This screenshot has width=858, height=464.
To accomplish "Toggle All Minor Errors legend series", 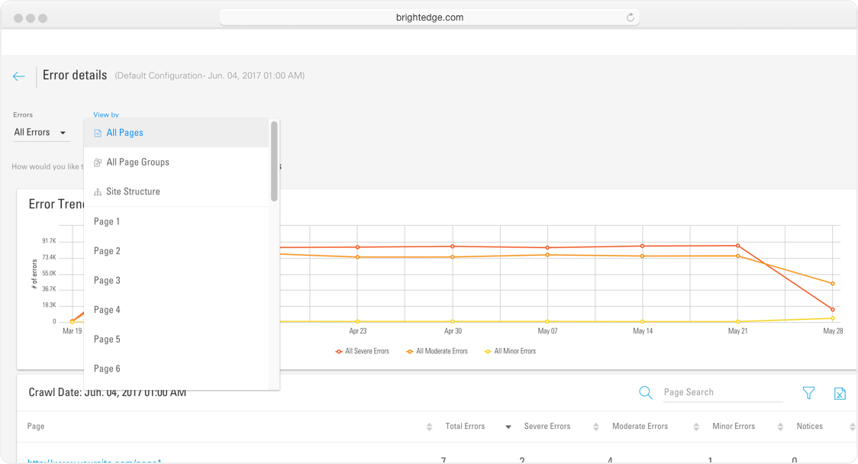I will tap(510, 352).
